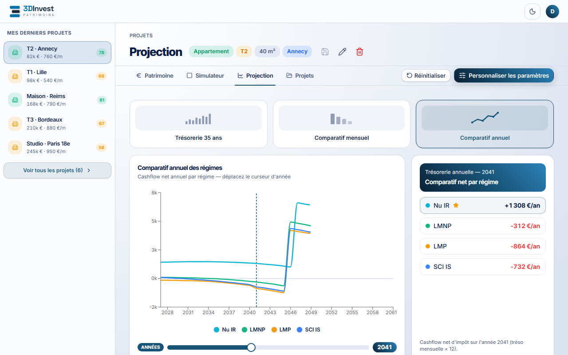Image resolution: width=568 pixels, height=355 pixels.
Task: Click the orange T2 tag
Action: (x=244, y=51)
